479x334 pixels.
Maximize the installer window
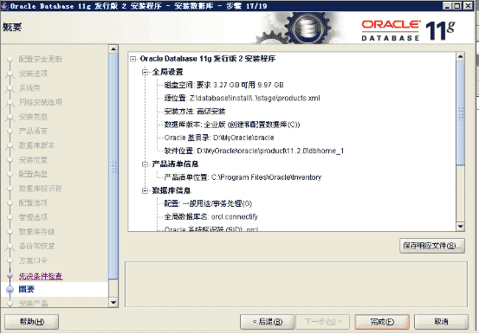coord(457,6)
